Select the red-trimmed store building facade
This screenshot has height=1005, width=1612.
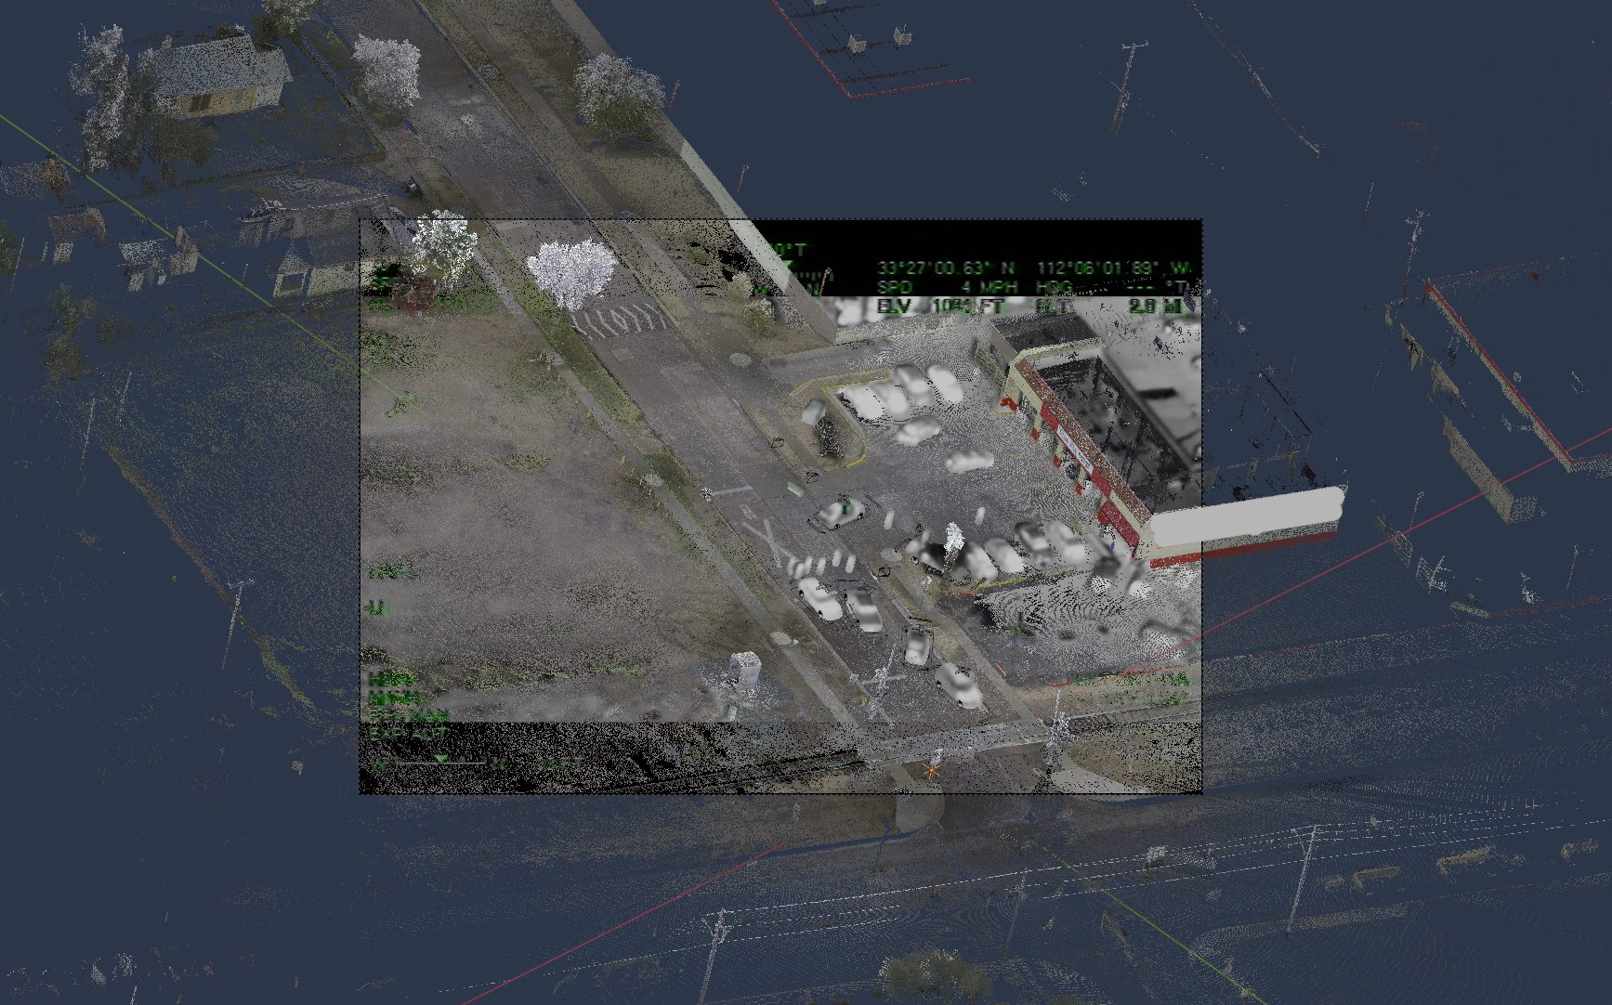1077,448
